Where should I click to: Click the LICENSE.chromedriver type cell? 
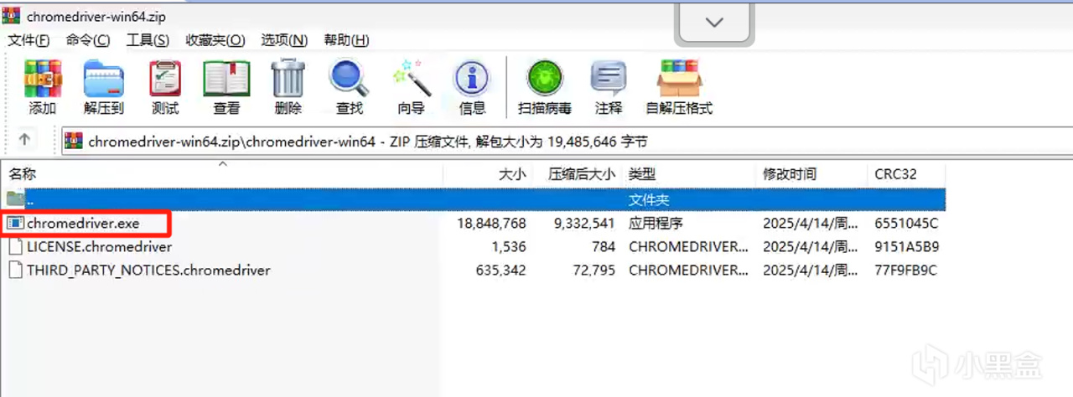pyautogui.click(x=688, y=247)
